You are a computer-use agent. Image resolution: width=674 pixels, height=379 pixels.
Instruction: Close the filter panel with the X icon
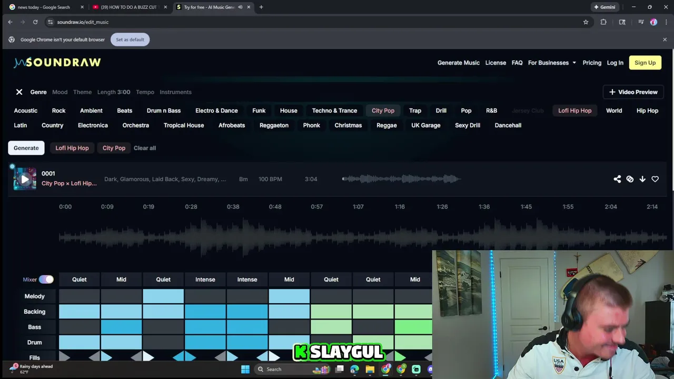point(19,92)
